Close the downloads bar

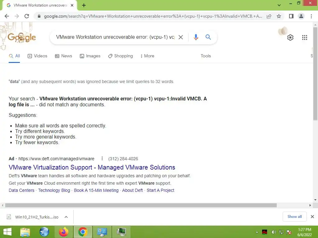point(312,217)
